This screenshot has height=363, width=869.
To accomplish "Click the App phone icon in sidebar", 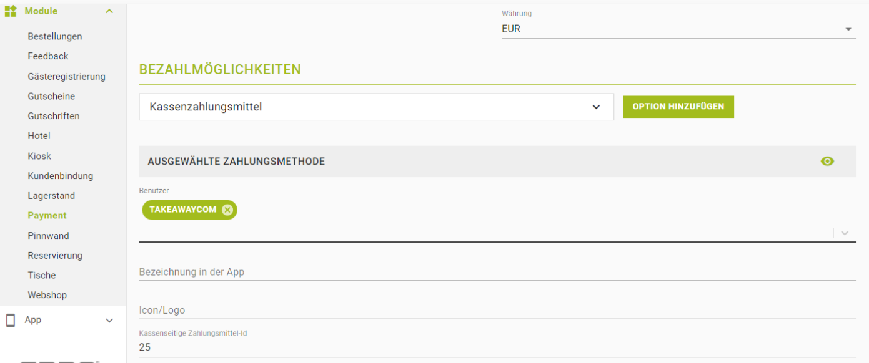I will [x=11, y=320].
